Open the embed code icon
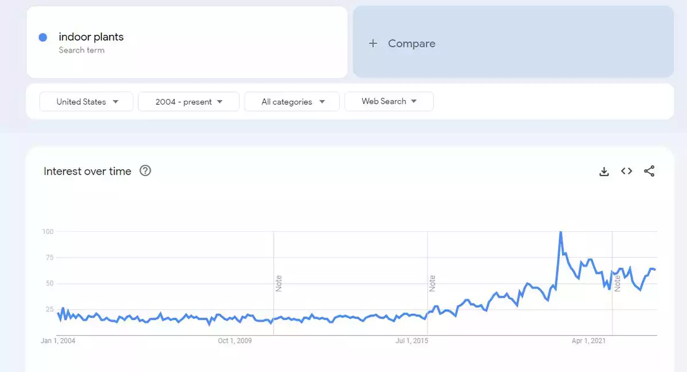 627,171
